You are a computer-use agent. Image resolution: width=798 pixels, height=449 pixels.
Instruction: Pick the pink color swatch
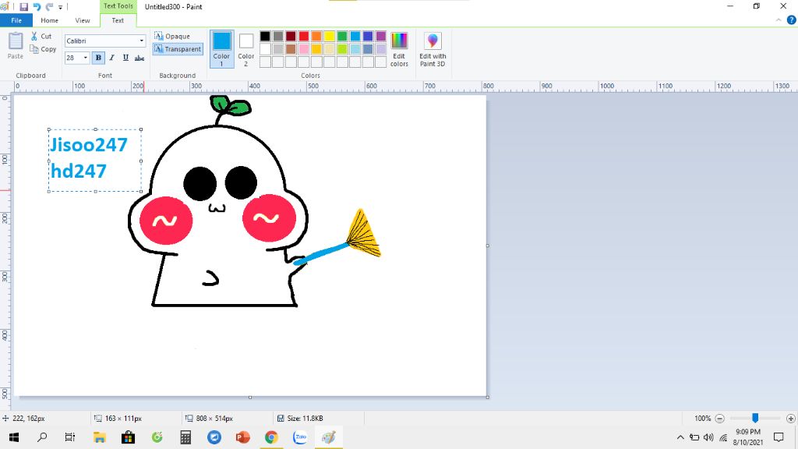(x=304, y=49)
